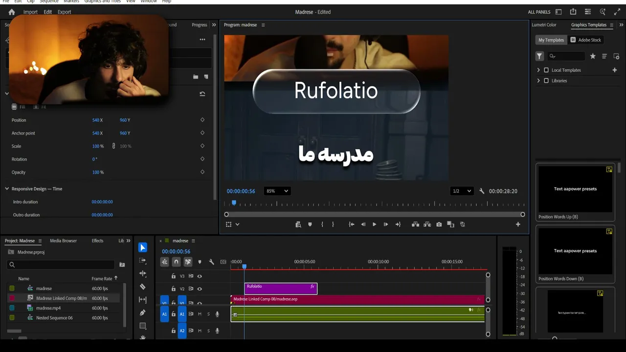Click the Lift button in Program monitor
Viewport: 626px width, 352px height.
coord(415,224)
